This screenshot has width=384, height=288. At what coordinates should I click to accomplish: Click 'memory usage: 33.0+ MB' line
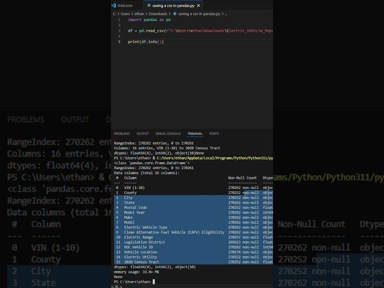(136, 272)
